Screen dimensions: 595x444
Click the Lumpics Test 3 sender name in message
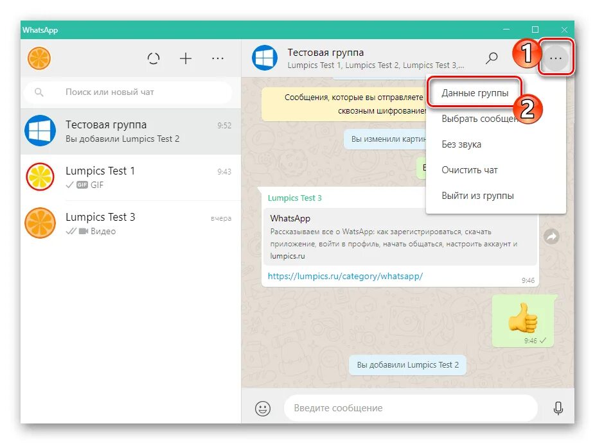click(x=294, y=198)
